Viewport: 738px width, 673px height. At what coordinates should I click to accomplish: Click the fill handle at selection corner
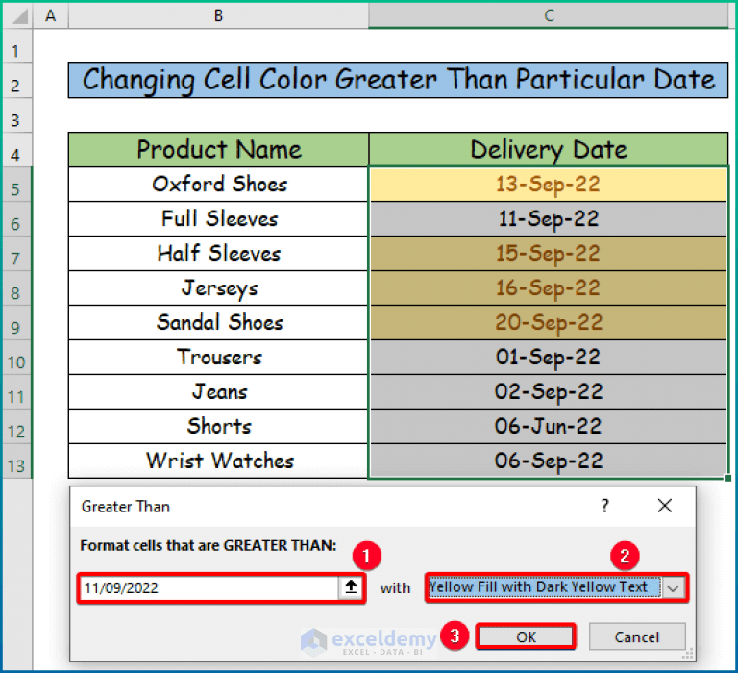[727, 478]
